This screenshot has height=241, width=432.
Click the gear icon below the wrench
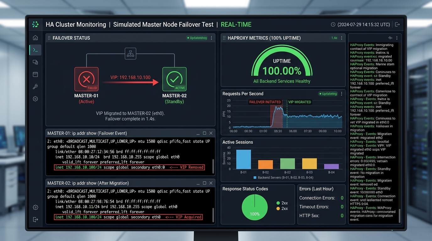[x=35, y=99]
